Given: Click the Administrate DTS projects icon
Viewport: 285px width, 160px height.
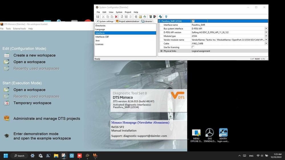Looking at the screenshot, I should point(7,118).
